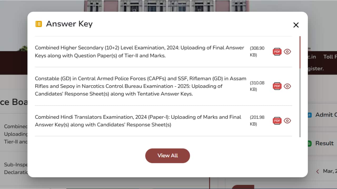Click the Admit Card label

[326, 115]
